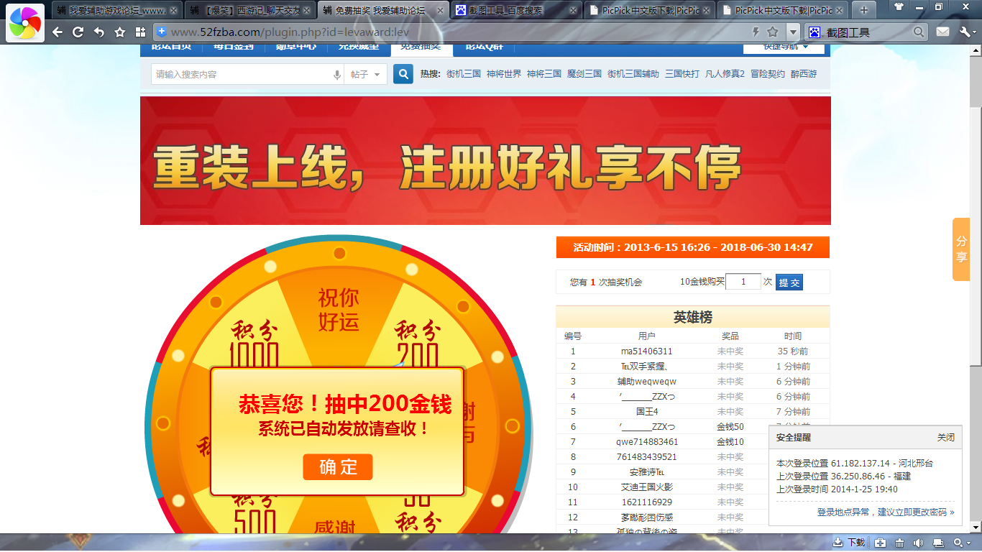Open the address bar dropdown arrow
The height and width of the screenshot is (552, 982).
click(x=793, y=32)
